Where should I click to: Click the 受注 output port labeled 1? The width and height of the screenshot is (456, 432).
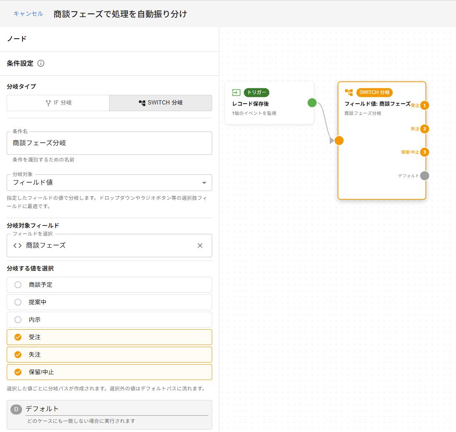[424, 106]
